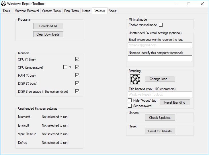Toggle the DISK (% busy) monitor checkbox
The width and height of the screenshot is (209, 155).
click(x=77, y=83)
